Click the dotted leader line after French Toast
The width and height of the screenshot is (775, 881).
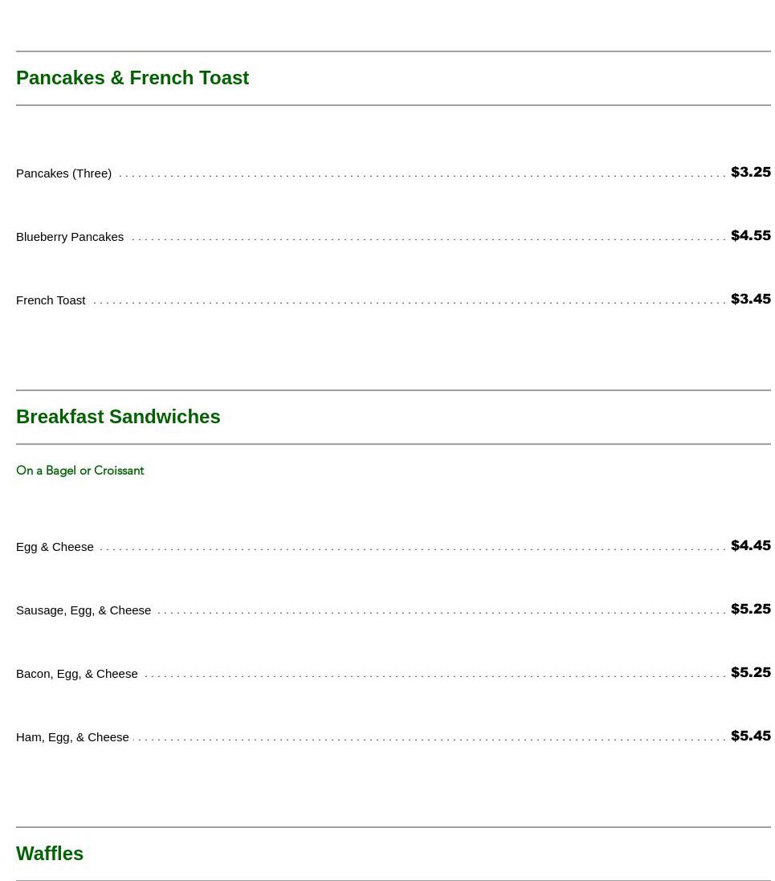pyautogui.click(x=408, y=303)
